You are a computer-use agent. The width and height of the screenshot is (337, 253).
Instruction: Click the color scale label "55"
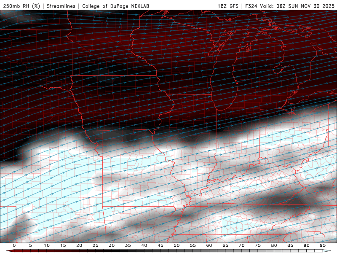click(193, 245)
